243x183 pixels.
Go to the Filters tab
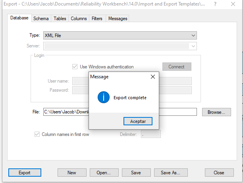pyautogui.click(x=97, y=19)
